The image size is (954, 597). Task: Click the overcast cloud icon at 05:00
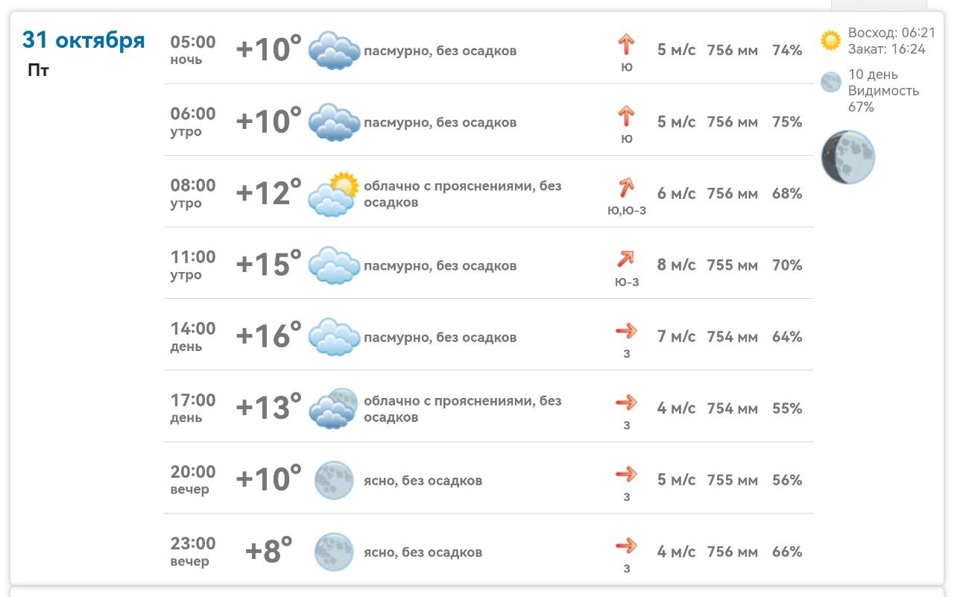334,50
